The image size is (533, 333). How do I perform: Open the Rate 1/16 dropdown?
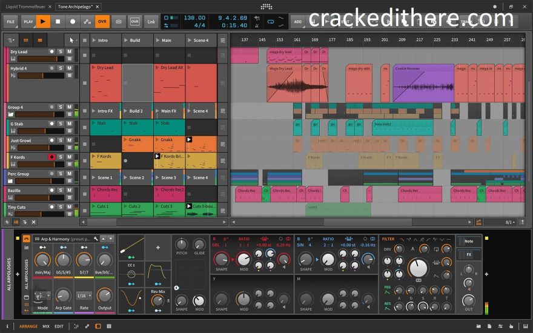(x=84, y=296)
